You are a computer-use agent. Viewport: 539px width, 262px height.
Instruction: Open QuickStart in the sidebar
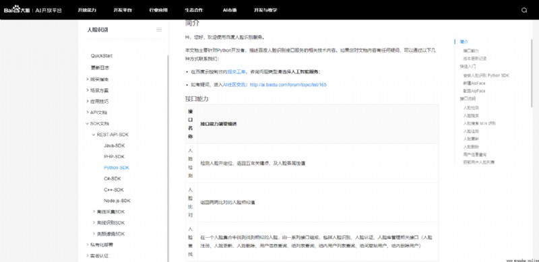(102, 56)
